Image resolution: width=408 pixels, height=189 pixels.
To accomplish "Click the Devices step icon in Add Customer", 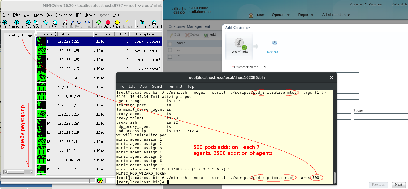I will click(x=275, y=43).
